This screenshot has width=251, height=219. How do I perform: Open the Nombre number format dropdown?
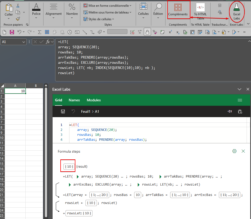(72, 18)
